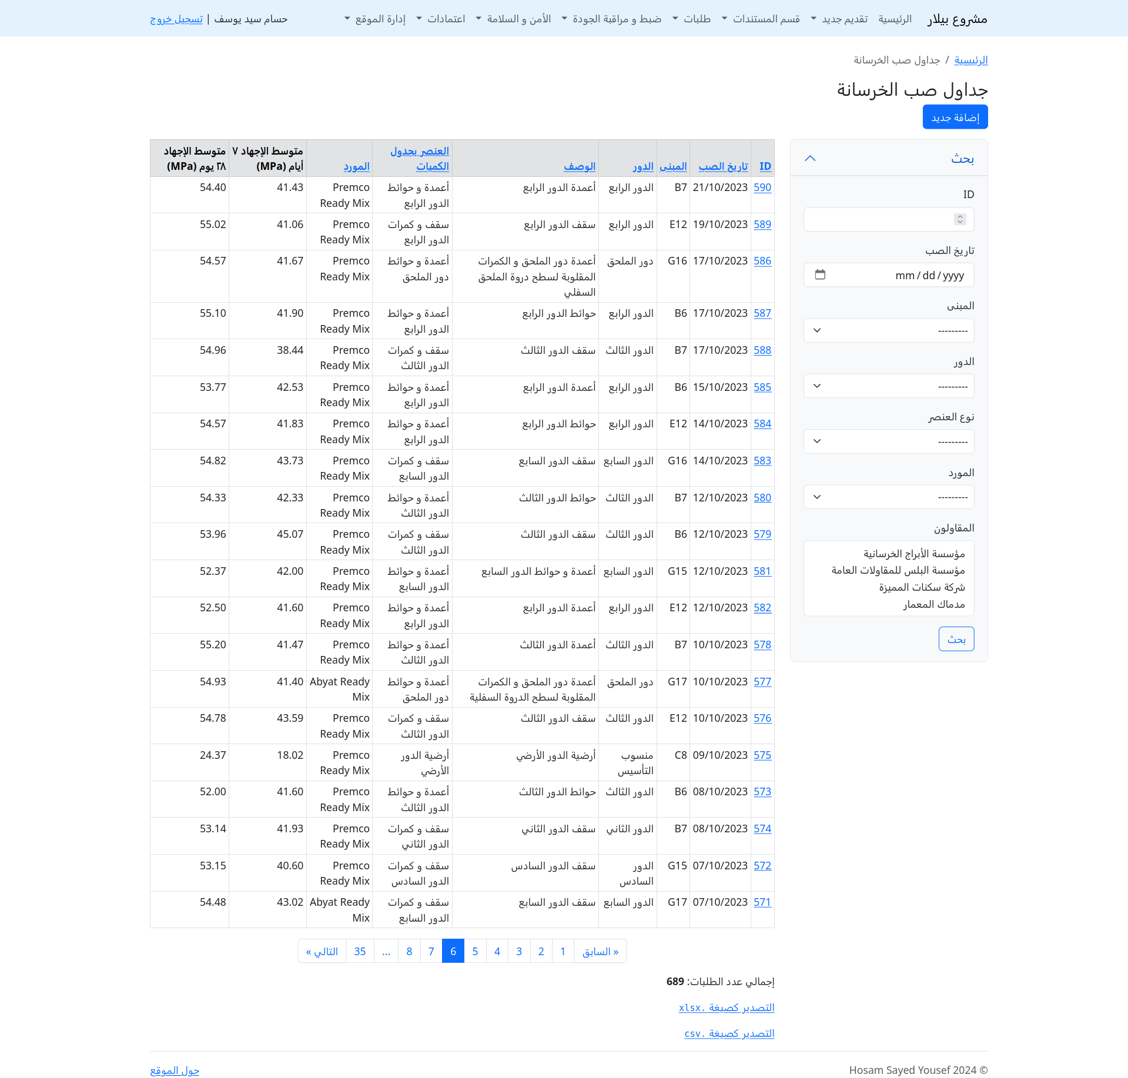1128x1078 pixels.
Task: Choose مدماك المعمار from the contractors list
Action: [933, 604]
